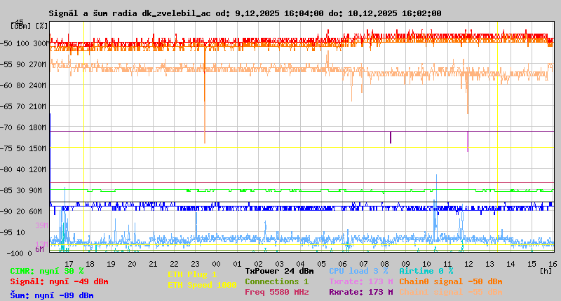The width and height of the screenshot is (561, 301).
Task: Click hour label '12' on time axis
Action: (x=468, y=264)
